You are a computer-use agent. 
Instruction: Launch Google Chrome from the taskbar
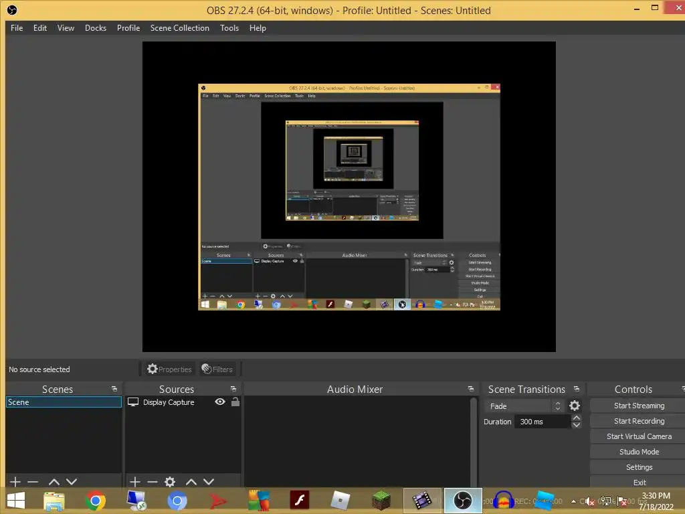(95, 501)
